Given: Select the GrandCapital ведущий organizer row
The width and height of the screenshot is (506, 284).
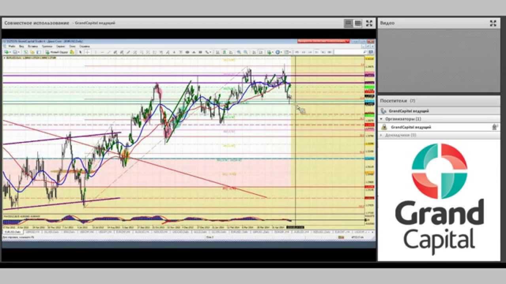Looking at the screenshot, I should click(439, 127).
